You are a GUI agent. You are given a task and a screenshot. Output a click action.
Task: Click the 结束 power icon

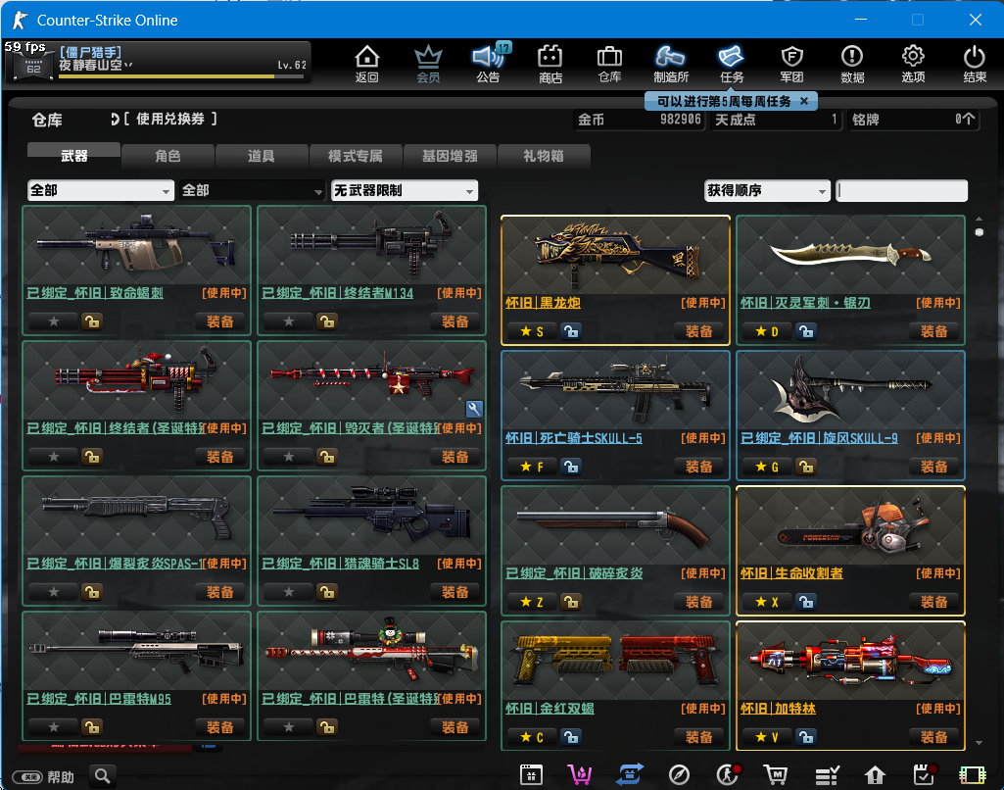[x=975, y=64]
